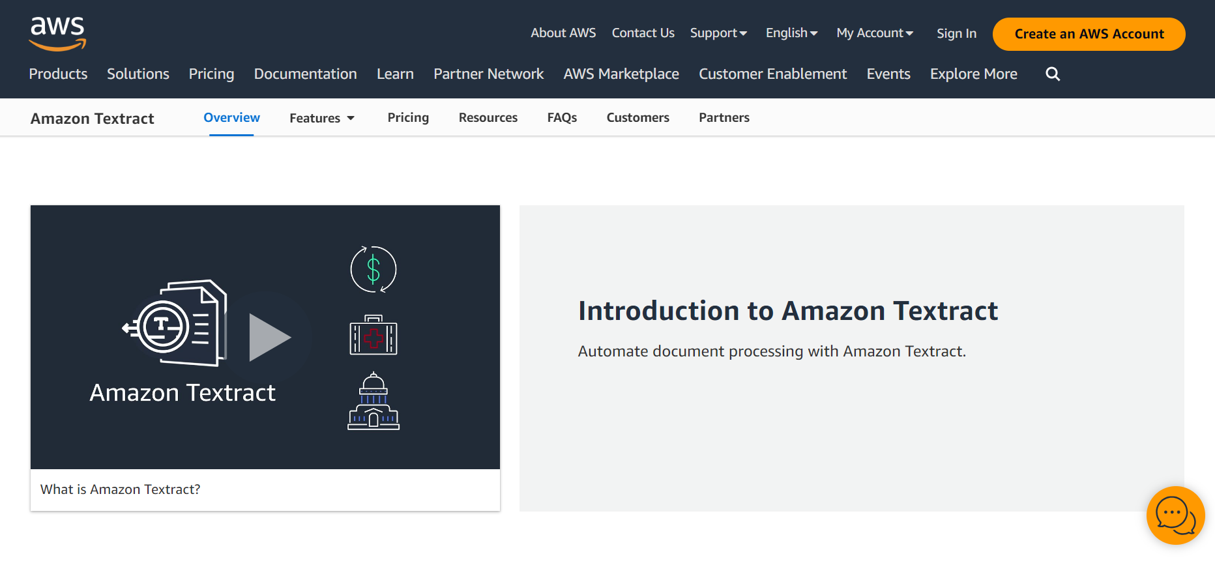The image size is (1215, 565).
Task: Open the search magnifier icon
Action: click(1053, 74)
